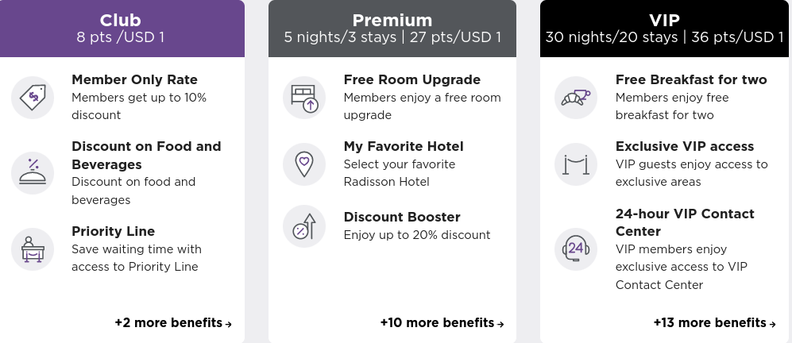Click the Free Breakfast croissant icon
The image size is (792, 343).
pyautogui.click(x=576, y=98)
